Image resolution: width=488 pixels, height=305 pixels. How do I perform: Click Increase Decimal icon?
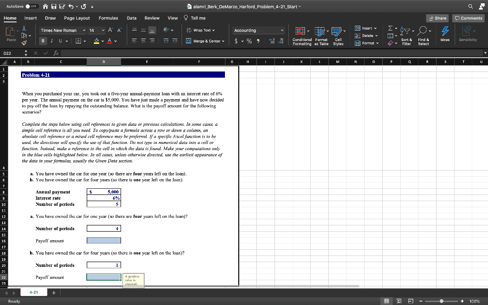pyautogui.click(x=272, y=41)
